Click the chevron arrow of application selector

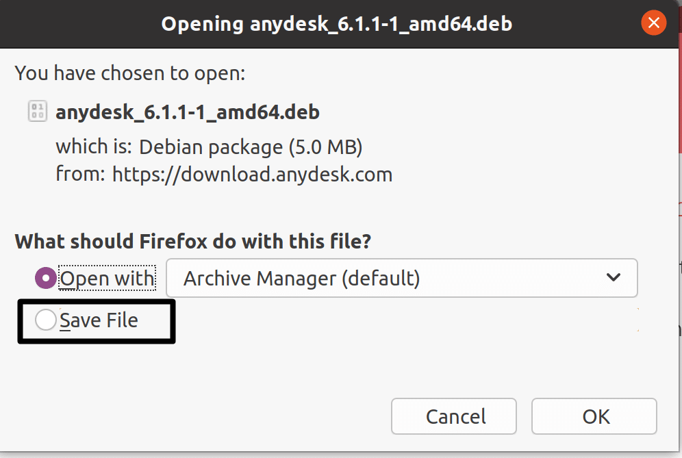[x=614, y=278]
